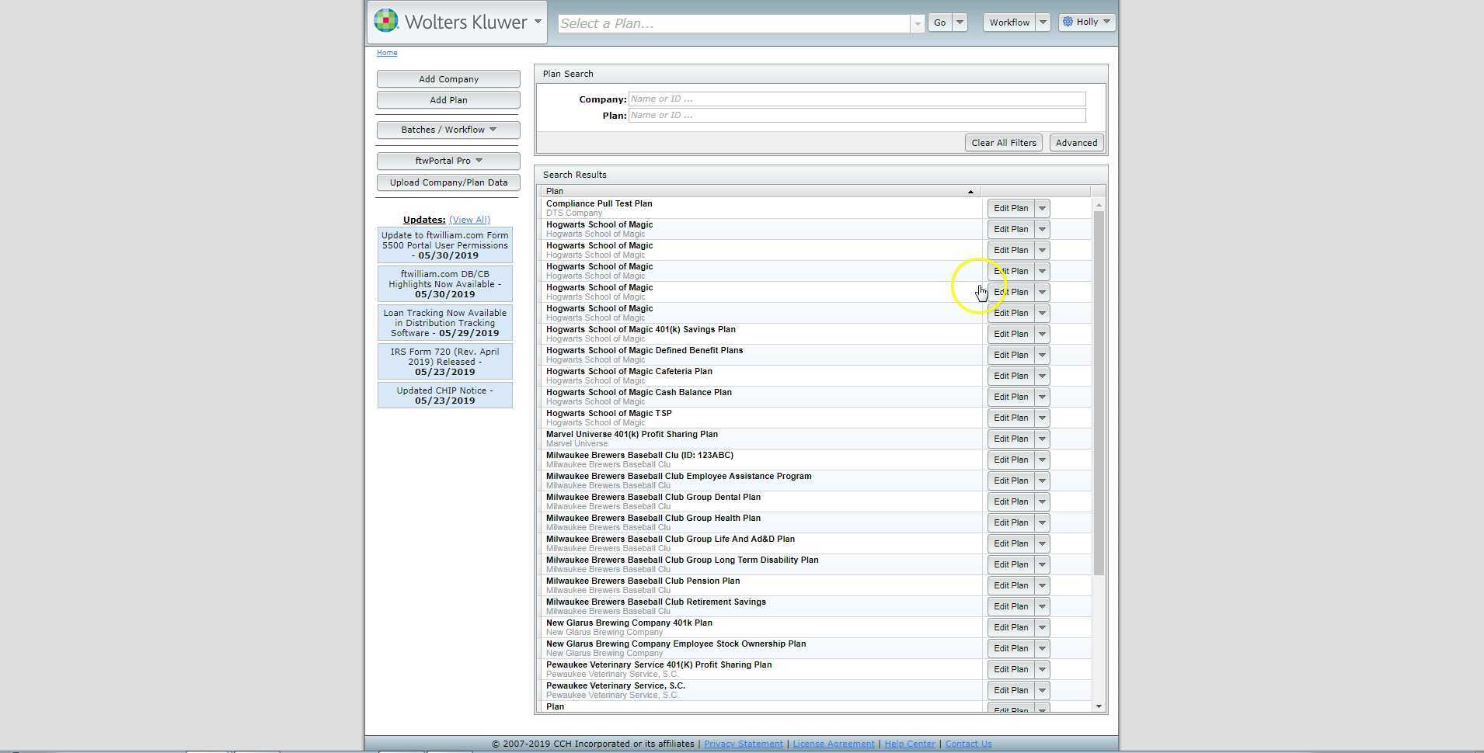Expand the ftwPortal Pro menu
This screenshot has height=753, width=1484.
(x=448, y=161)
